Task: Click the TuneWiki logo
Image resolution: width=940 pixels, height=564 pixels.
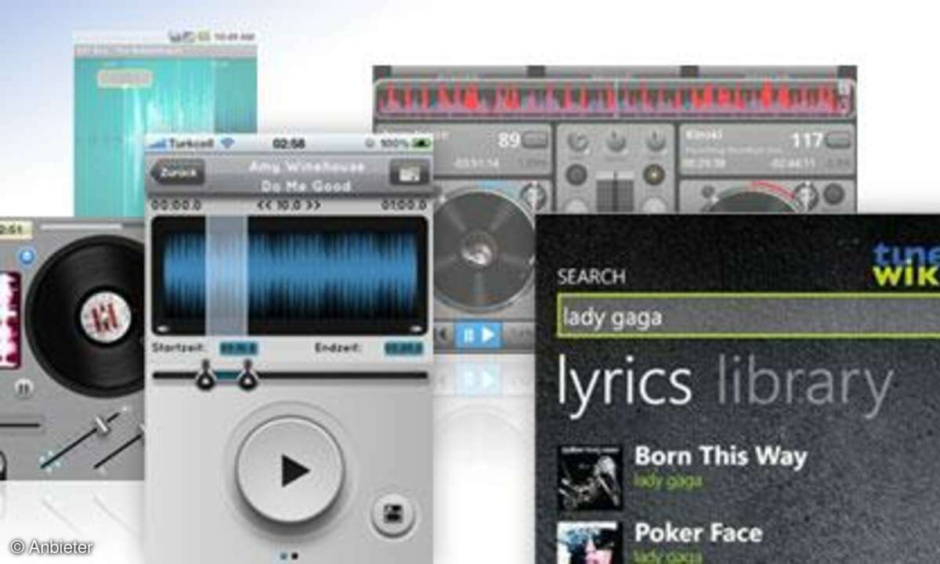Action: click(906, 264)
